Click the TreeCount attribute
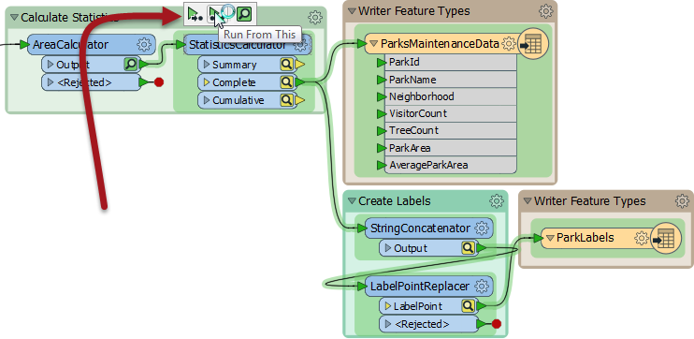 point(451,131)
